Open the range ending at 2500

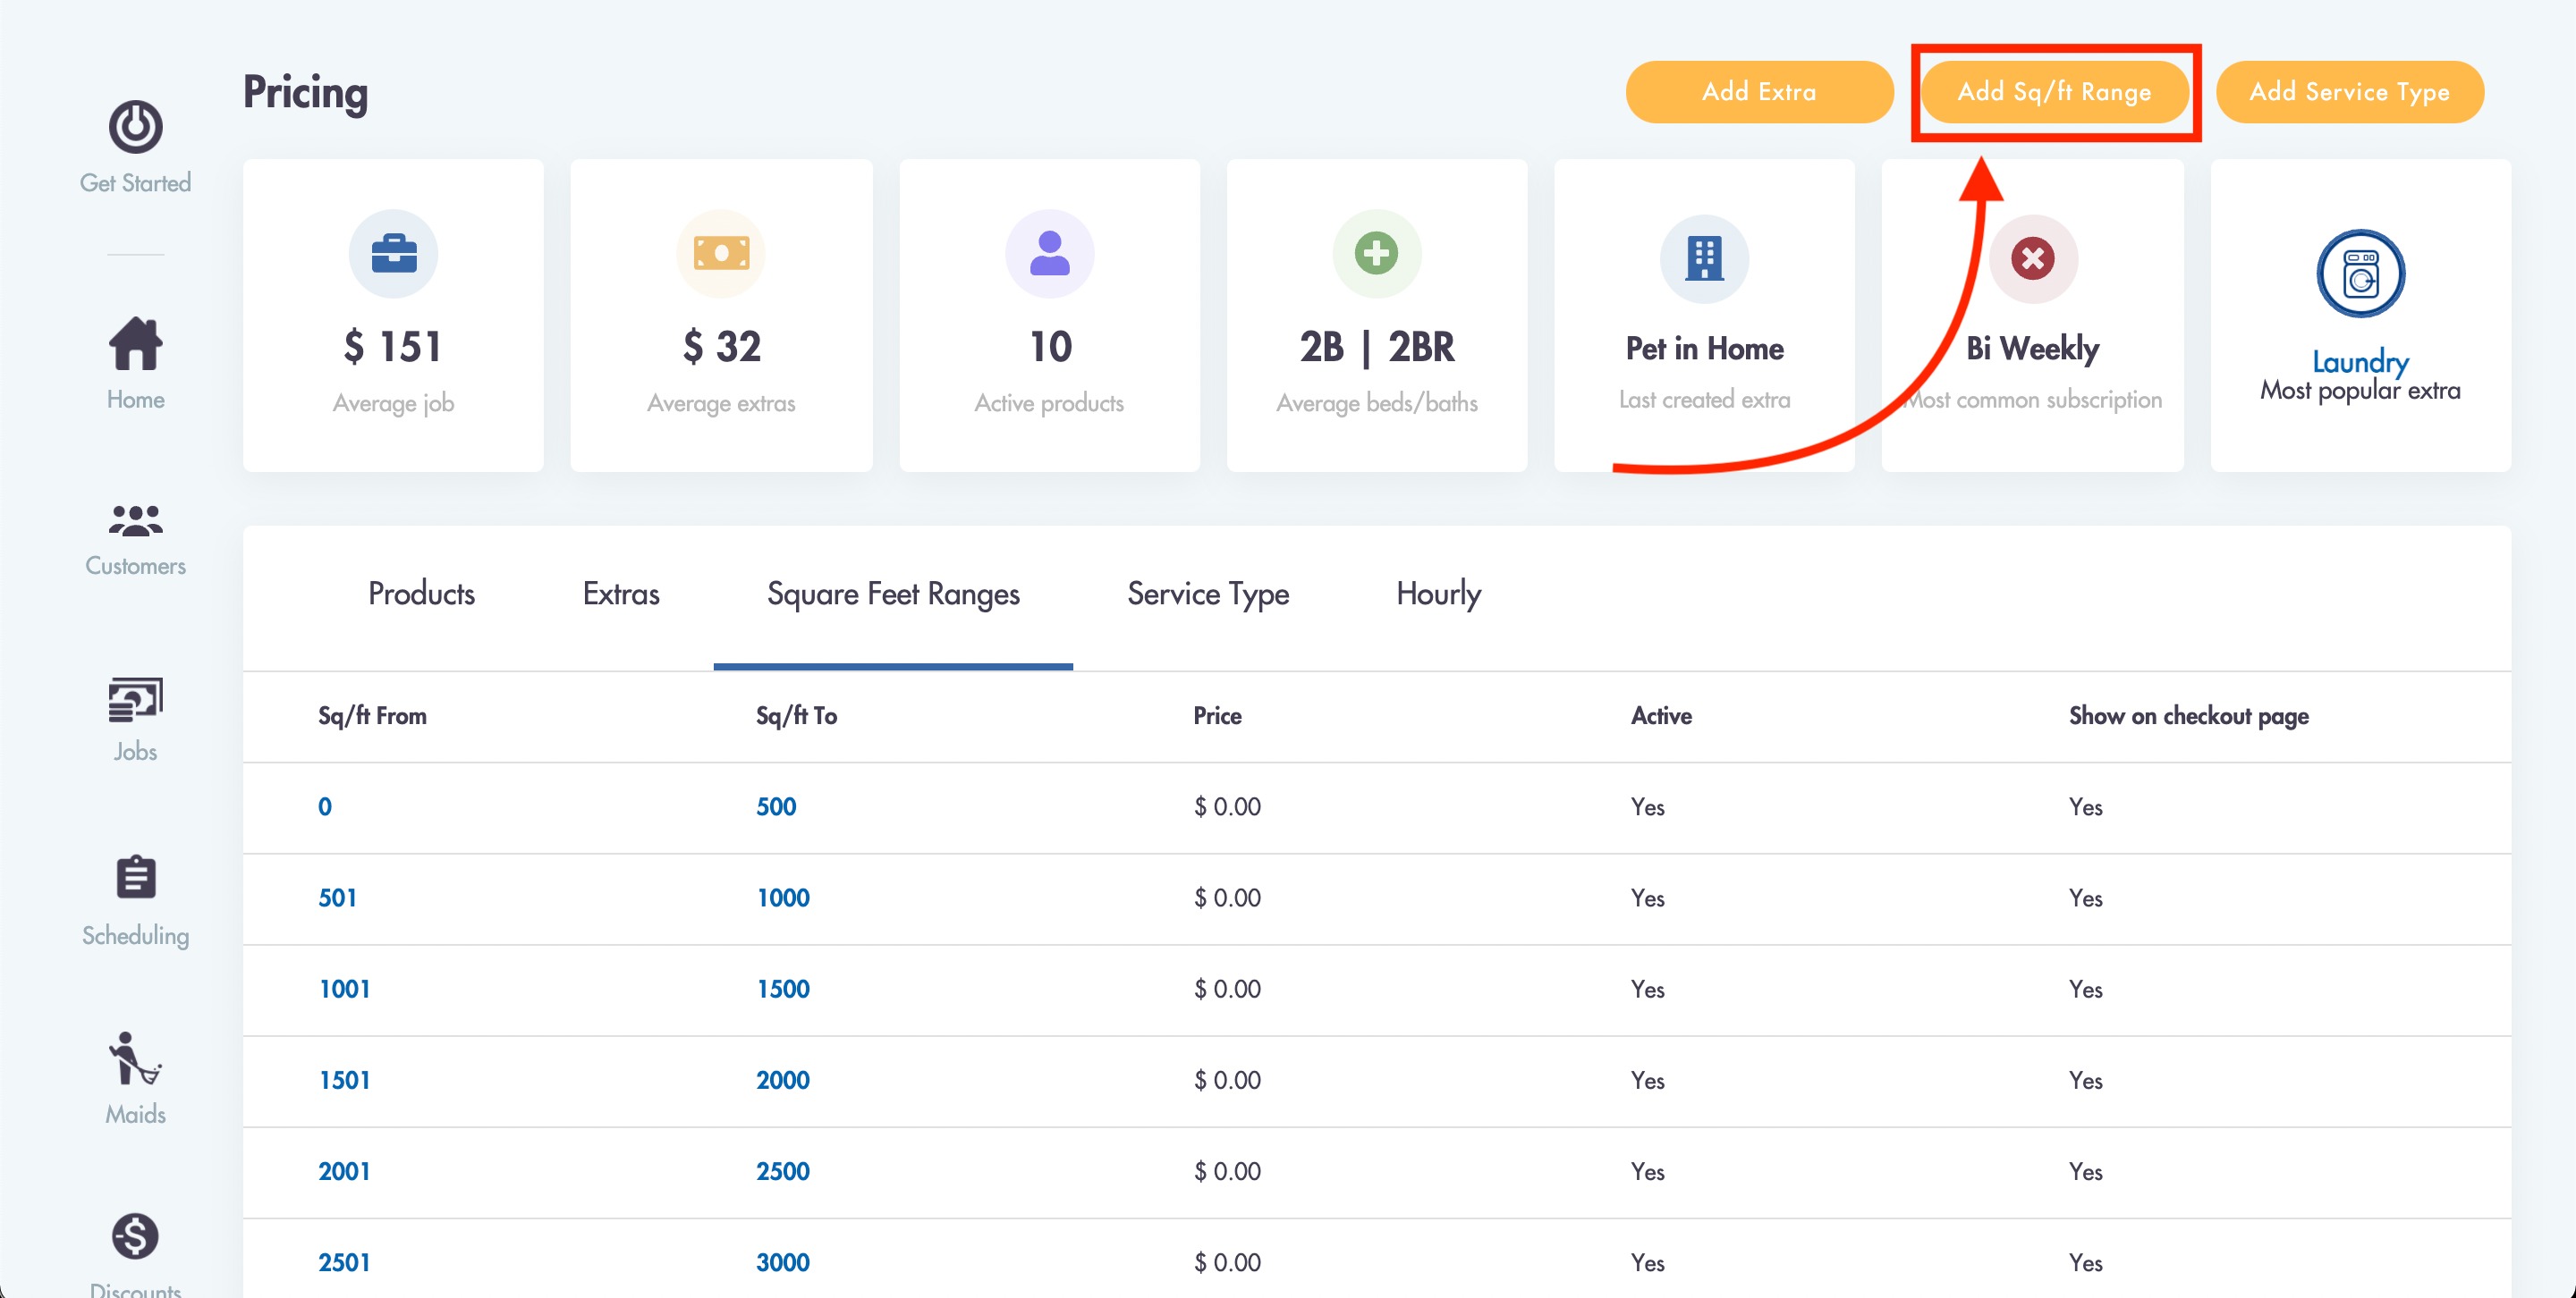tap(783, 1171)
